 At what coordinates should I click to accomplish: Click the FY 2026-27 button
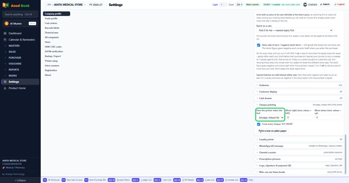point(96,5)
